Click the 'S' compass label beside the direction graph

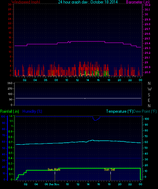point(149,95)
